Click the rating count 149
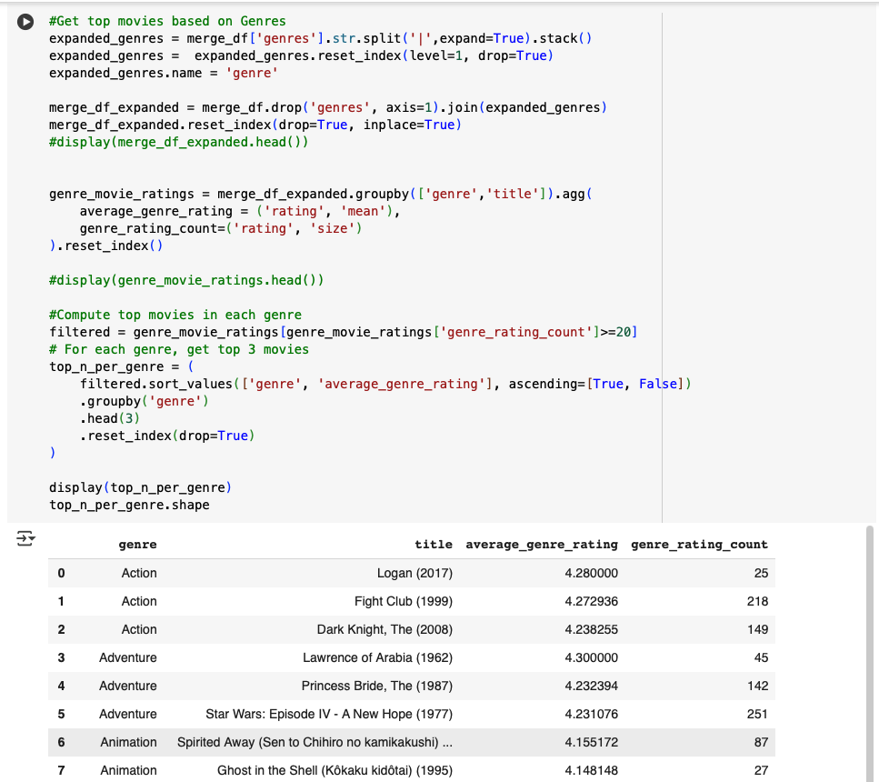This screenshot has width=879, height=782. [x=757, y=629]
